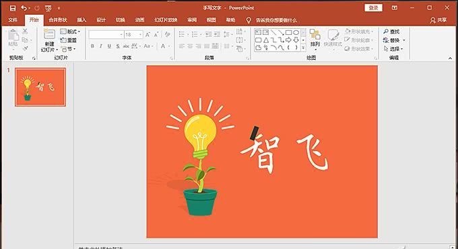458x249 pixels.
Task: Click the Clear All Formatting icon
Action: (167, 35)
